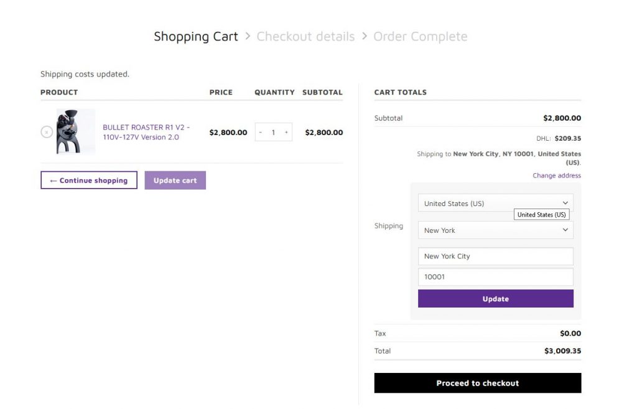Select the Order Complete breadcrumb step
The image size is (637, 409).
point(420,37)
